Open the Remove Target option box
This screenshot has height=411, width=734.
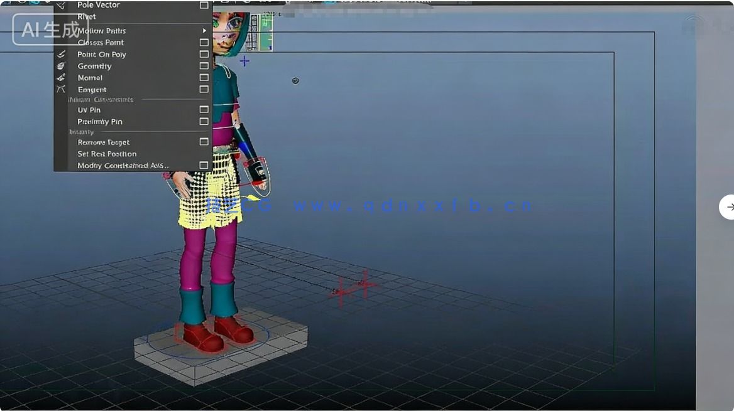[204, 142]
